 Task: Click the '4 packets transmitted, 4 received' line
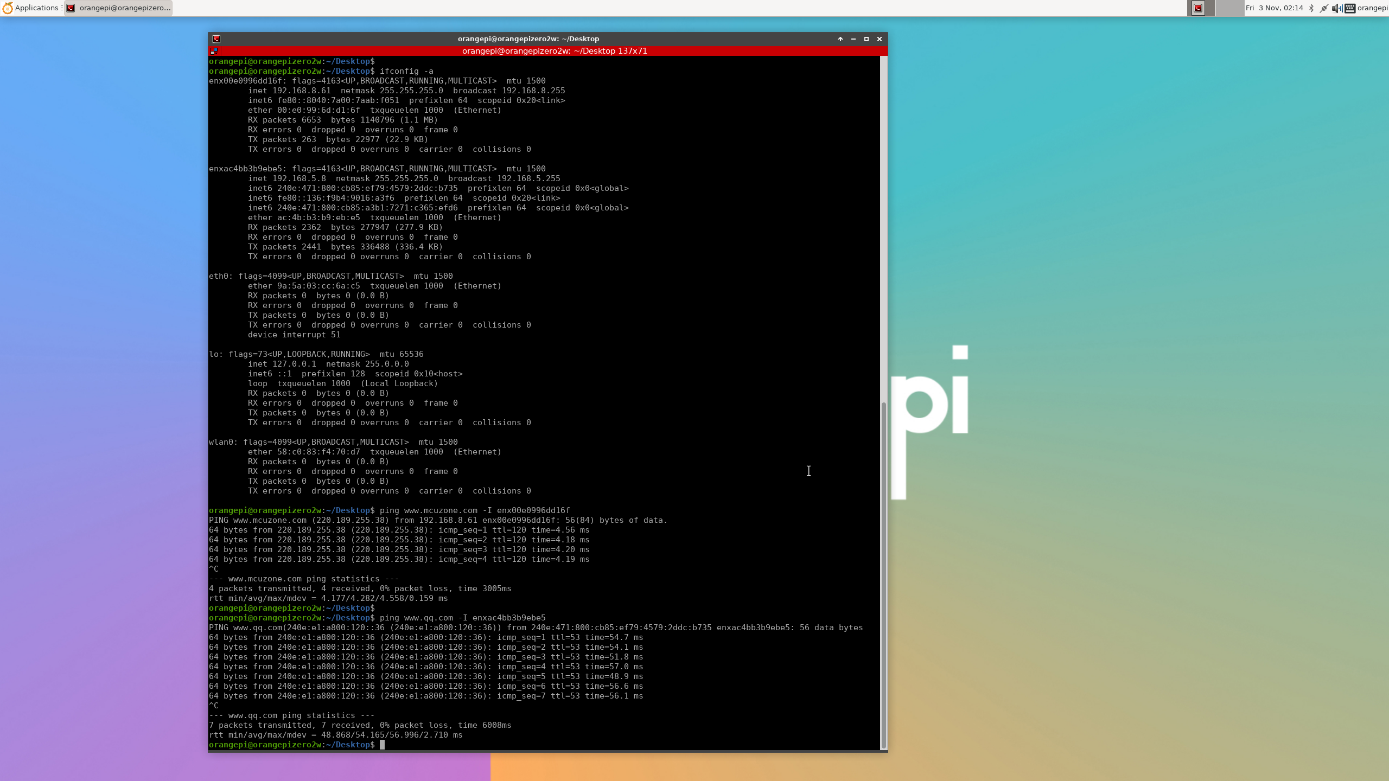click(360, 588)
